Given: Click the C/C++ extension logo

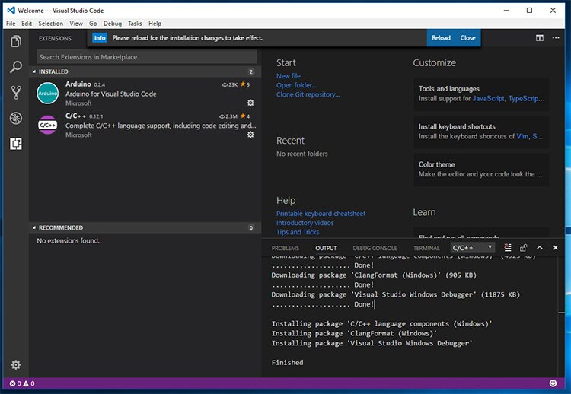Looking at the screenshot, I should point(48,125).
